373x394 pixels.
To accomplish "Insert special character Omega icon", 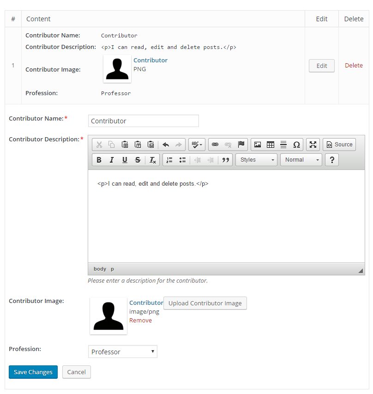I will coord(296,145).
